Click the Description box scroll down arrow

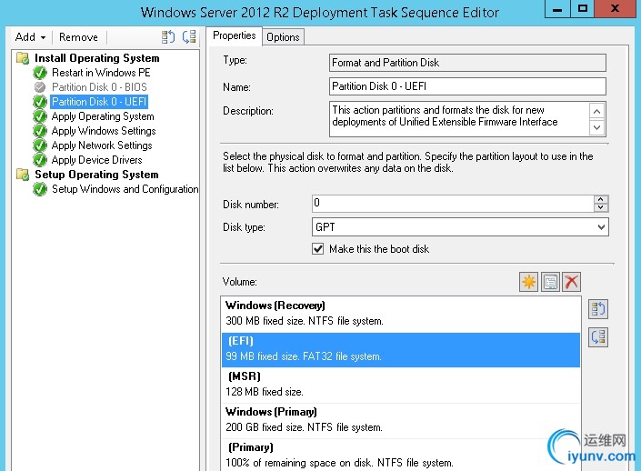[596, 127]
